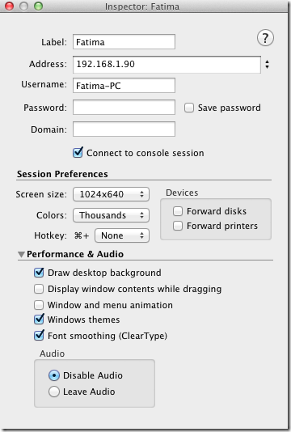The width and height of the screenshot is (291, 432).
Task: Select the Disable Audio radio button
Action: [x=54, y=375]
